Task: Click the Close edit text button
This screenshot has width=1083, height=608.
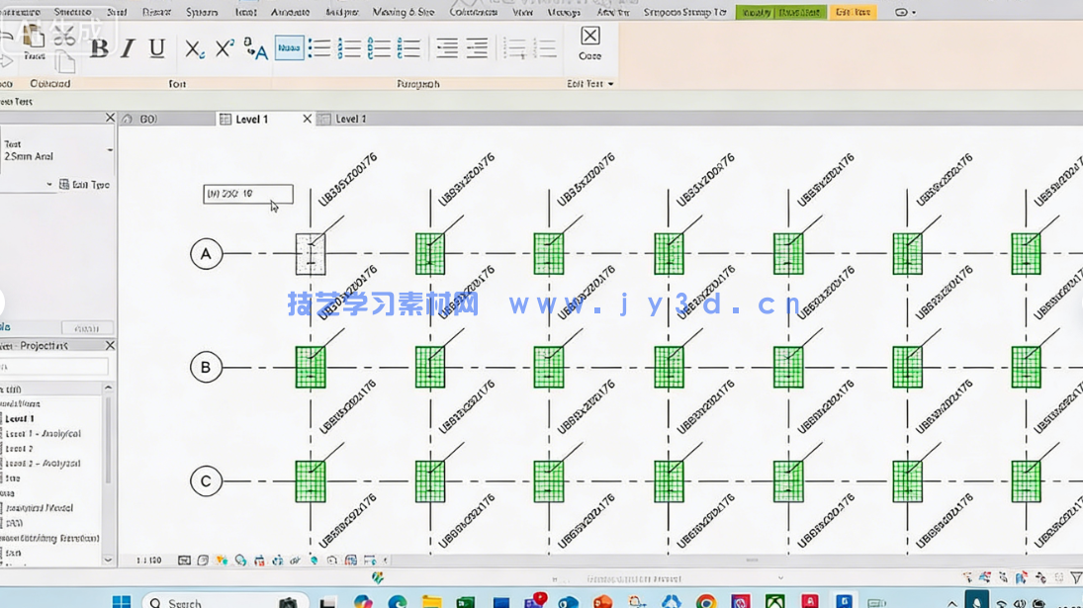Action: tap(589, 43)
